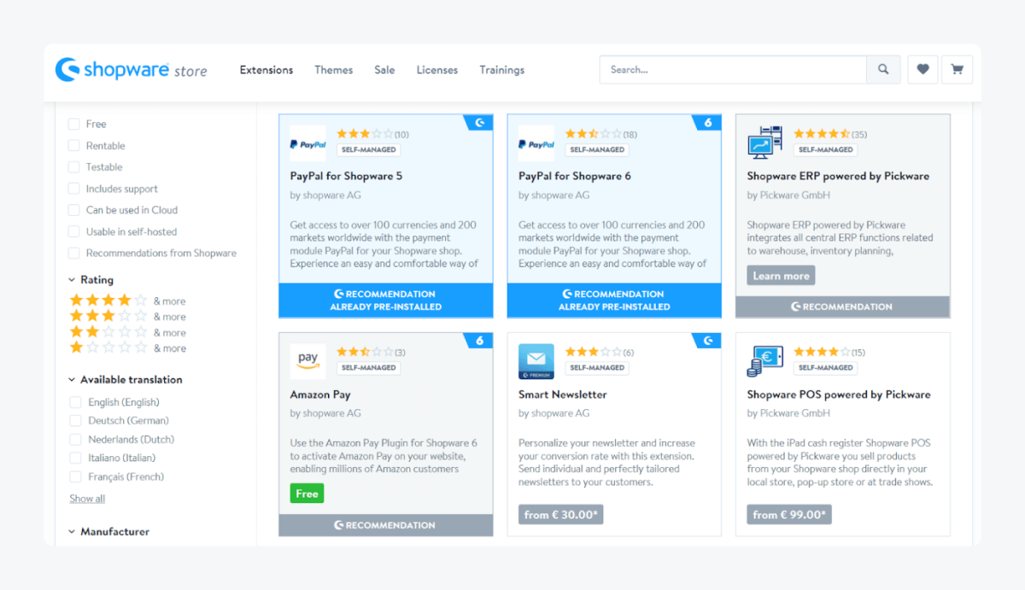Image resolution: width=1025 pixels, height=590 pixels.
Task: Click inside the search input field
Action: click(726, 69)
